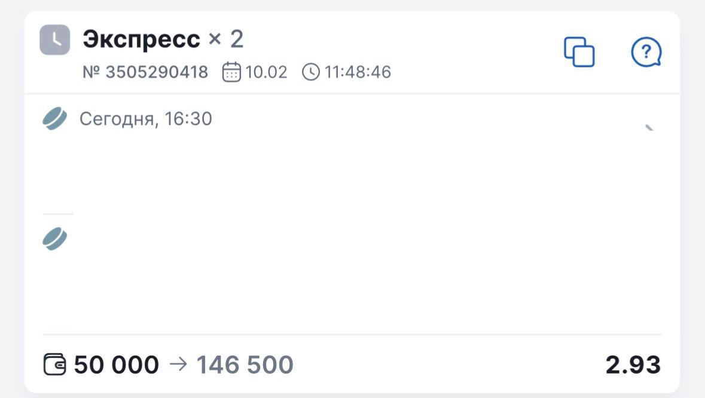
Task: Click the small clock icon before 11:48:46
Action: point(310,72)
